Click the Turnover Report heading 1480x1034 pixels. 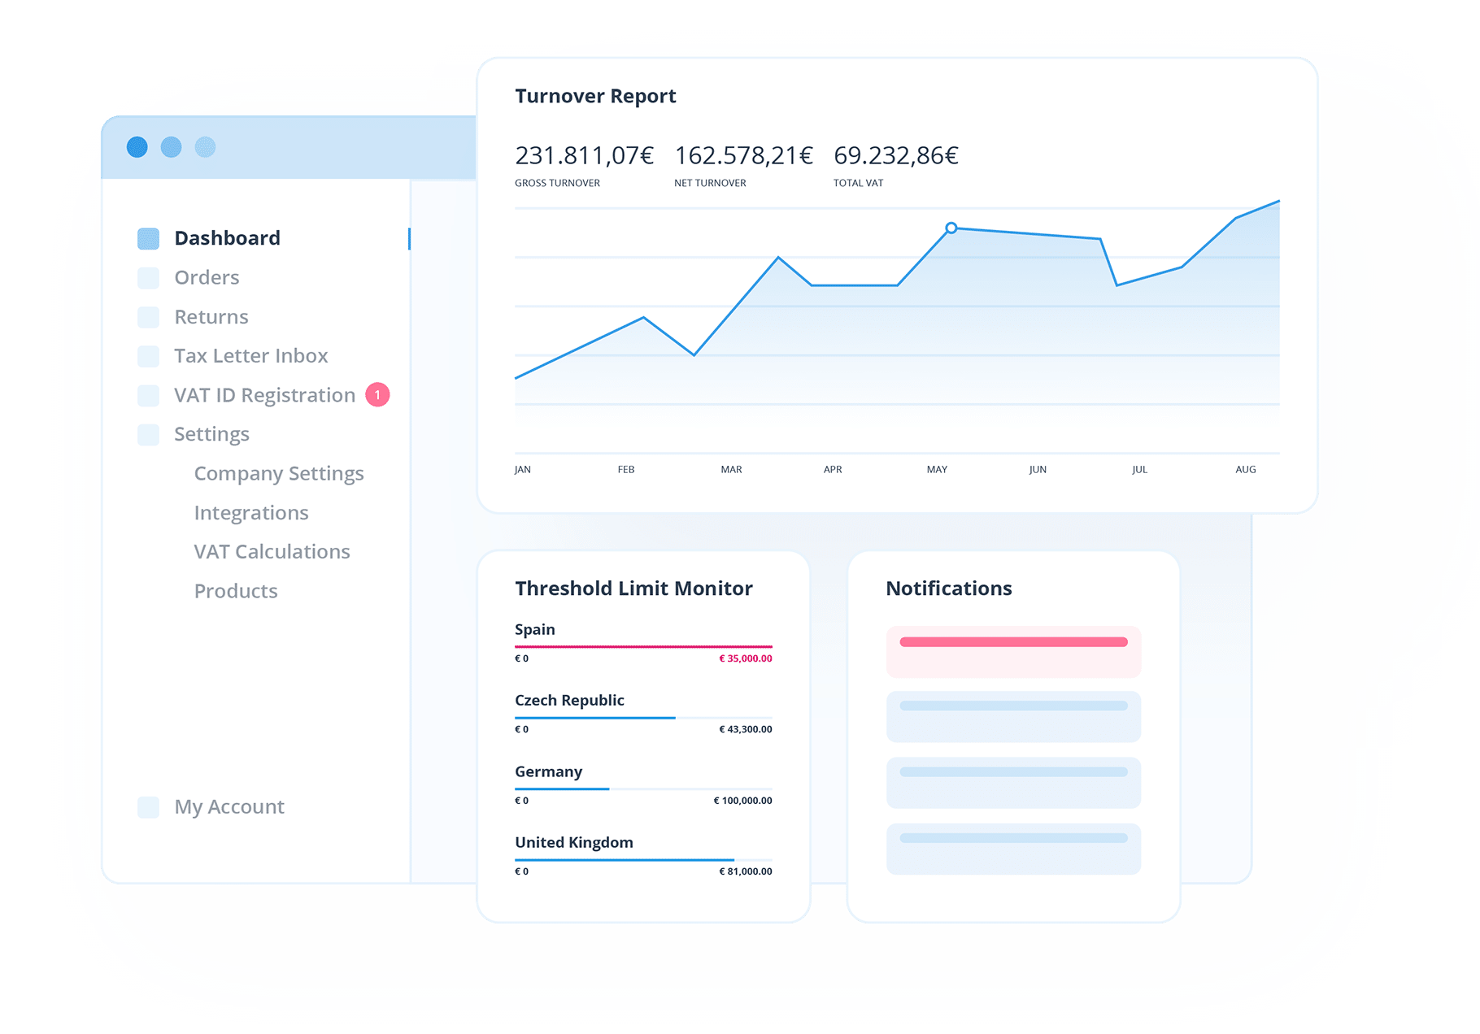click(x=595, y=96)
